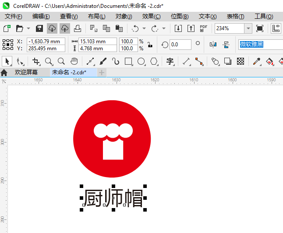The width and height of the screenshot is (283, 233).
Task: Toggle the lock ratio padlock
Action: pyautogui.click(x=150, y=45)
